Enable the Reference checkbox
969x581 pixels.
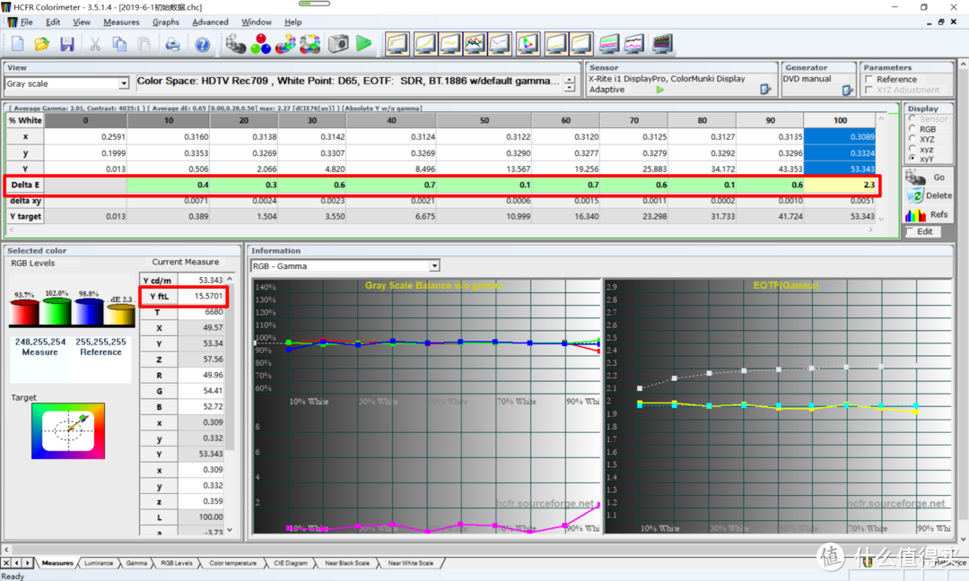pyautogui.click(x=869, y=79)
